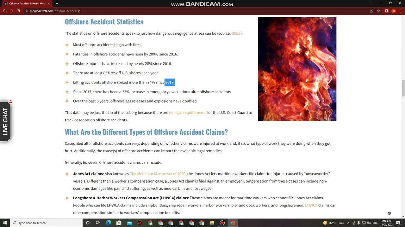Bookmark this page with the star icon
Screen dimensions: 405x227
coord(378,11)
